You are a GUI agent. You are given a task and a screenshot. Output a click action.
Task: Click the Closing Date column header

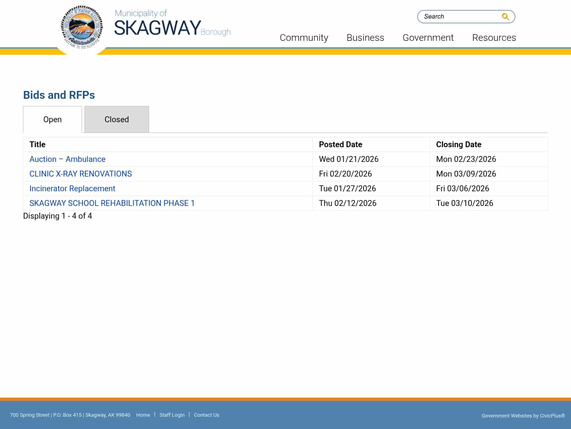tap(459, 144)
